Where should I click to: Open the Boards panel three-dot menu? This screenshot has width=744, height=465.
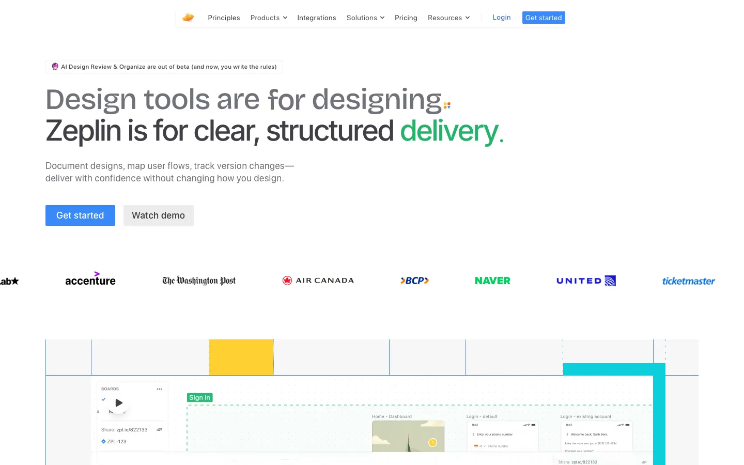[159, 389]
